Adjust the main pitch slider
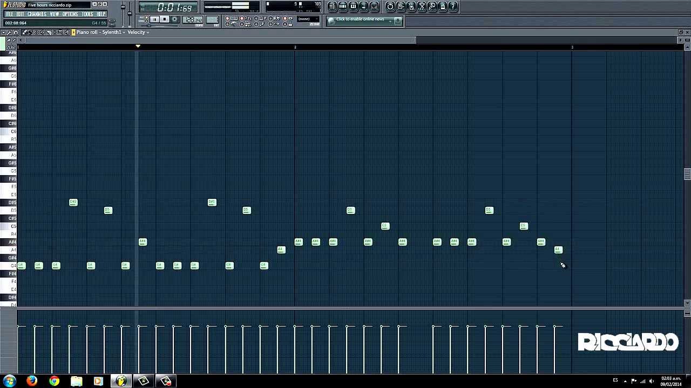 130,13
